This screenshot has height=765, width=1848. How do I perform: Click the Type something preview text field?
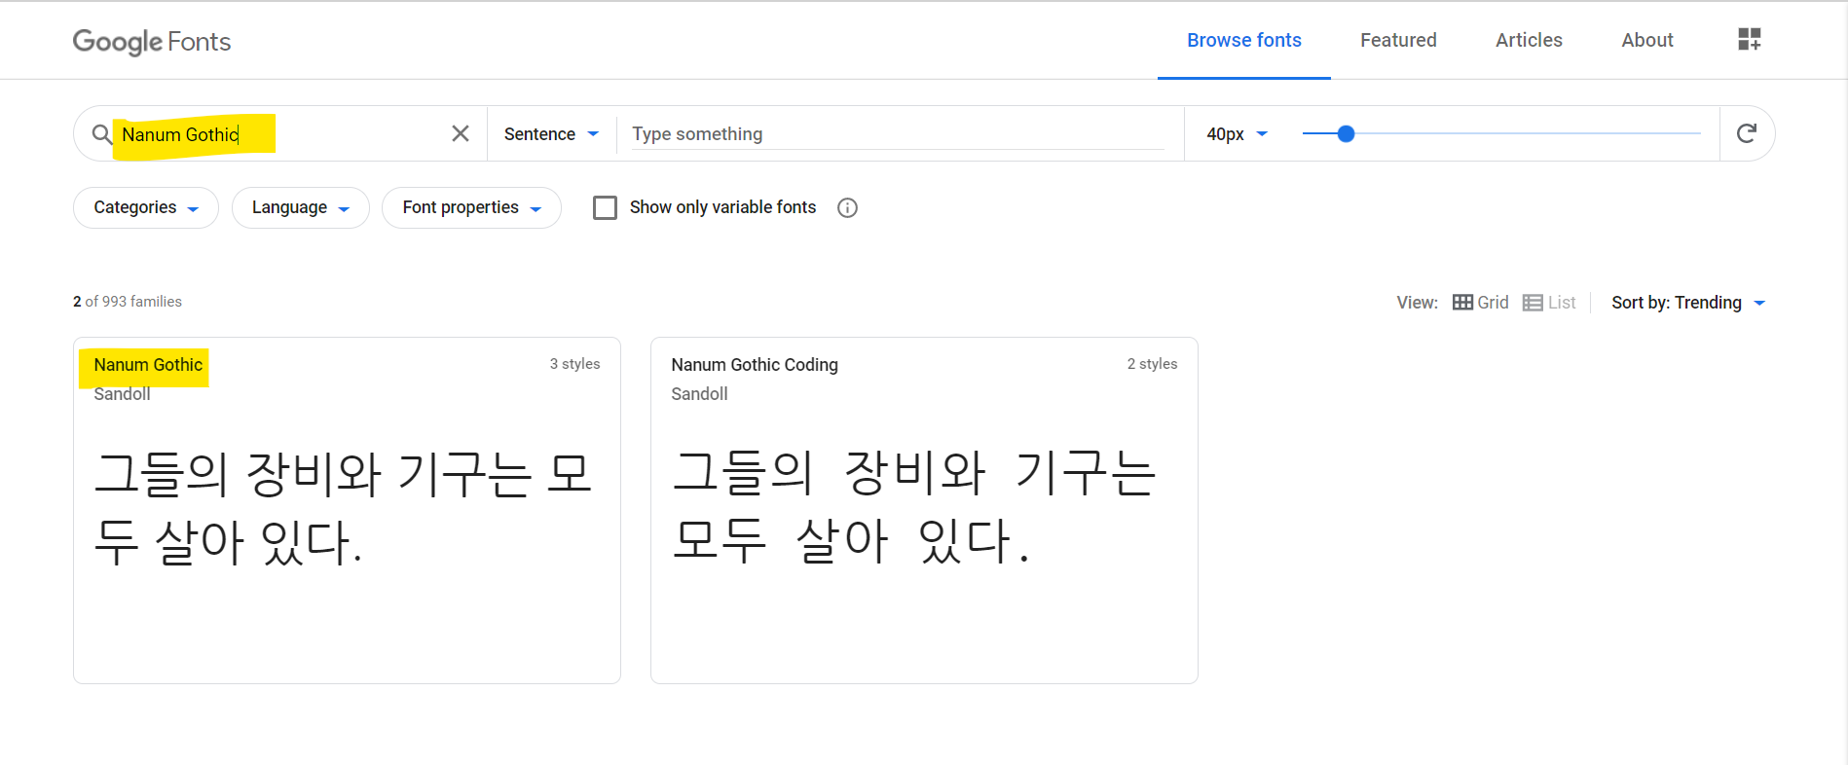tap(897, 134)
